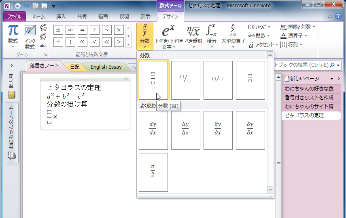Switch to 挿入 tab
This screenshot has width=346, height=218.
(61, 17)
